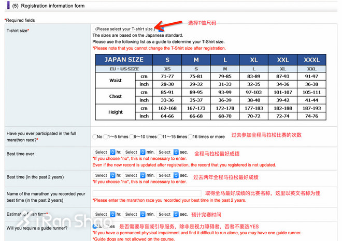Open the Estimated finish time hours dropdown

(104, 214)
